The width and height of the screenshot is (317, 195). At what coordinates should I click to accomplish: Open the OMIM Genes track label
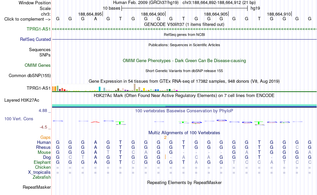click(38, 65)
